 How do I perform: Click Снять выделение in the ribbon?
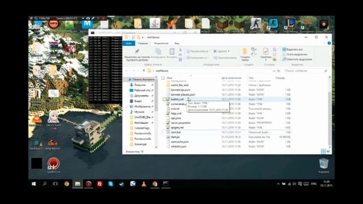point(295,54)
